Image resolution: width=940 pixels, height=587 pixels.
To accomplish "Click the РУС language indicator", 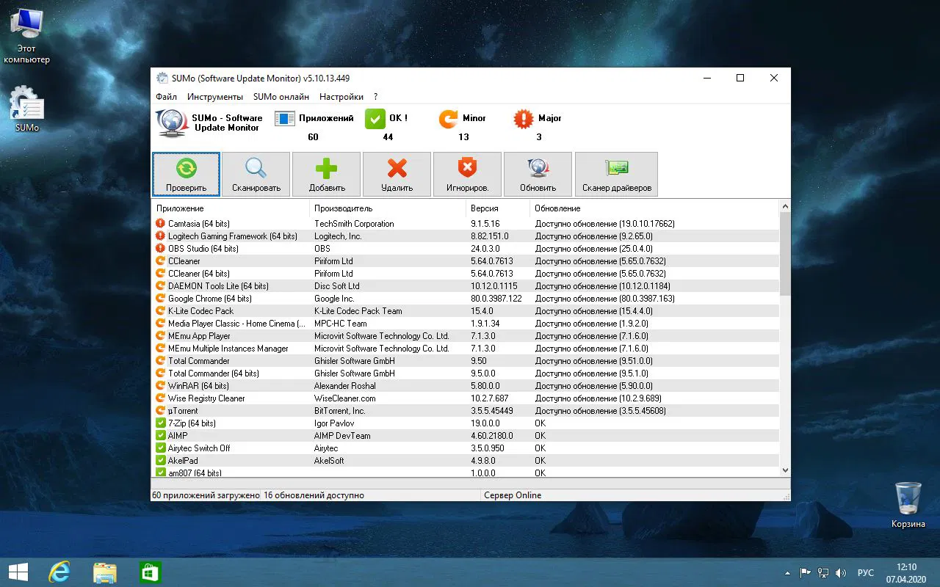I will [866, 572].
